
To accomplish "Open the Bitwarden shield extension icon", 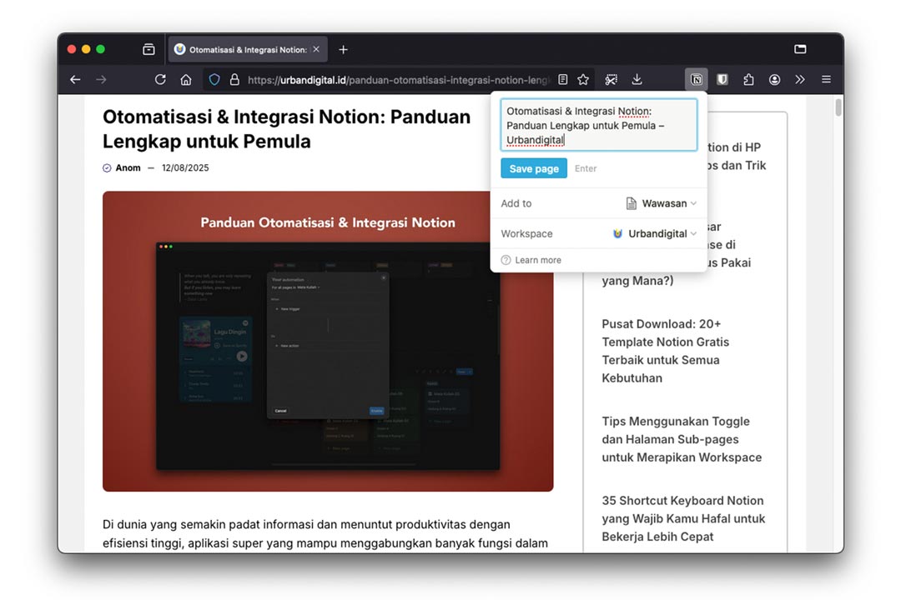I will point(722,80).
